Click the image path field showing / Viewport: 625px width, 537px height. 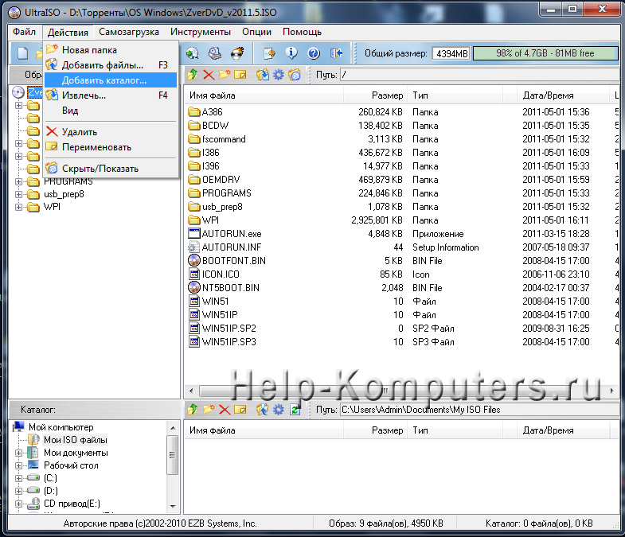pyautogui.click(x=479, y=75)
